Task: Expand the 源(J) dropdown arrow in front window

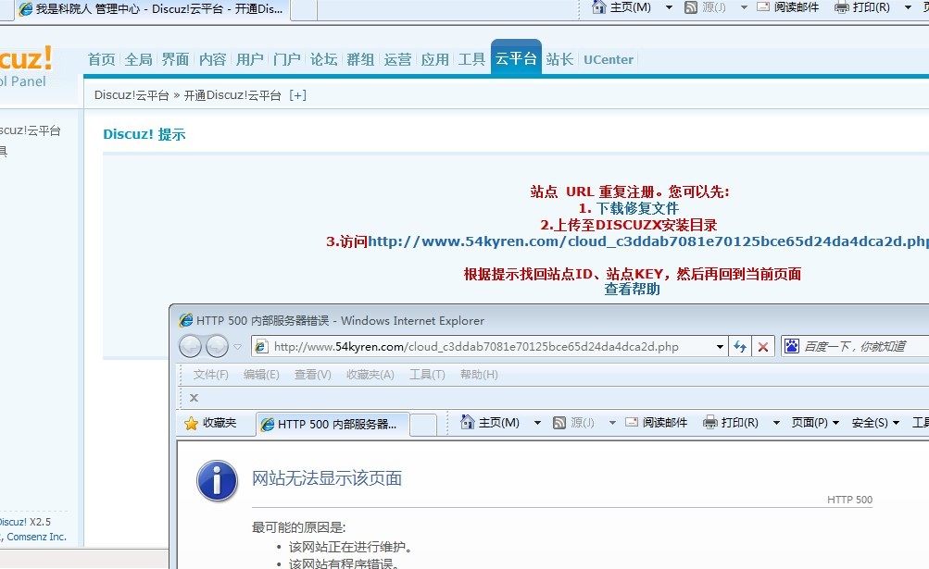Action: [x=612, y=423]
